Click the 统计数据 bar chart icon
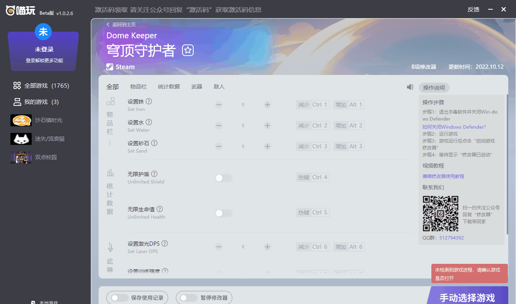This screenshot has height=304, width=516. click(x=111, y=173)
